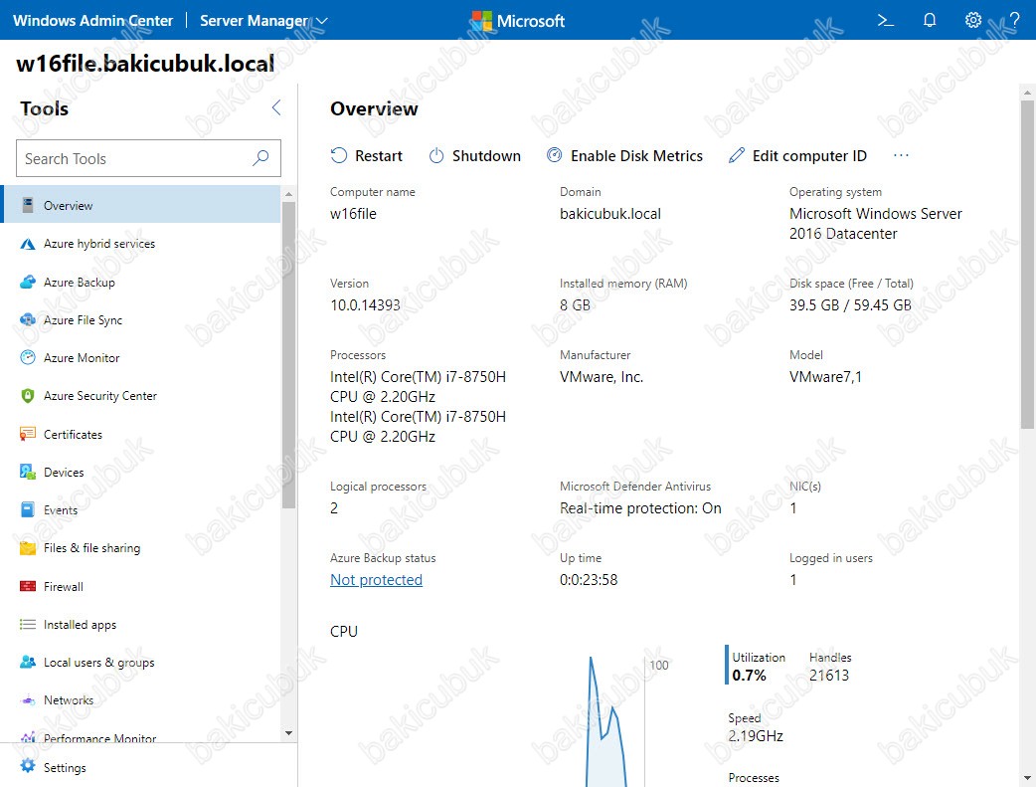1036x787 pixels.
Task: Open the Not protected backup link
Action: point(376,579)
